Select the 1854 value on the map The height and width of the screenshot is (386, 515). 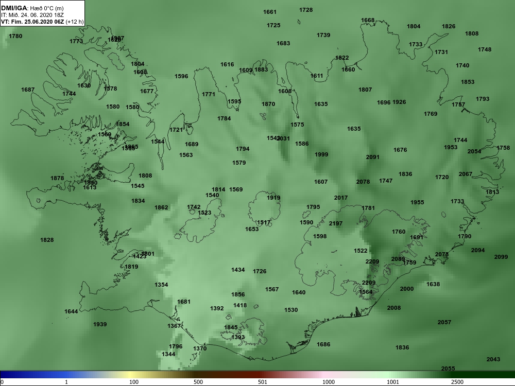pos(123,124)
